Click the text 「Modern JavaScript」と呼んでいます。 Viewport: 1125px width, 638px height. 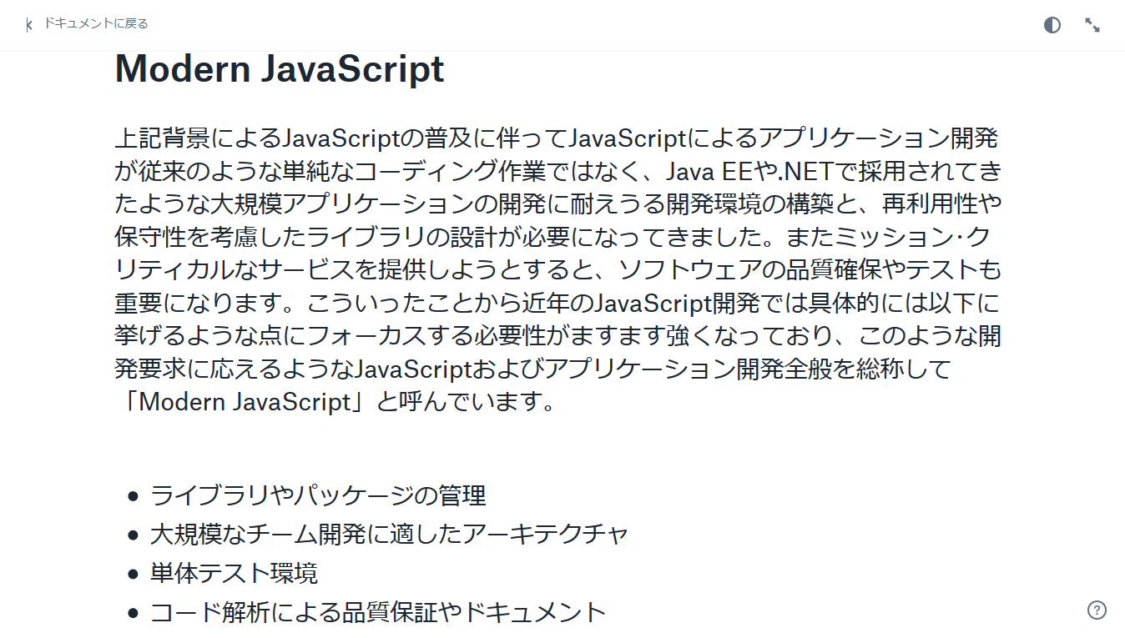tap(335, 402)
